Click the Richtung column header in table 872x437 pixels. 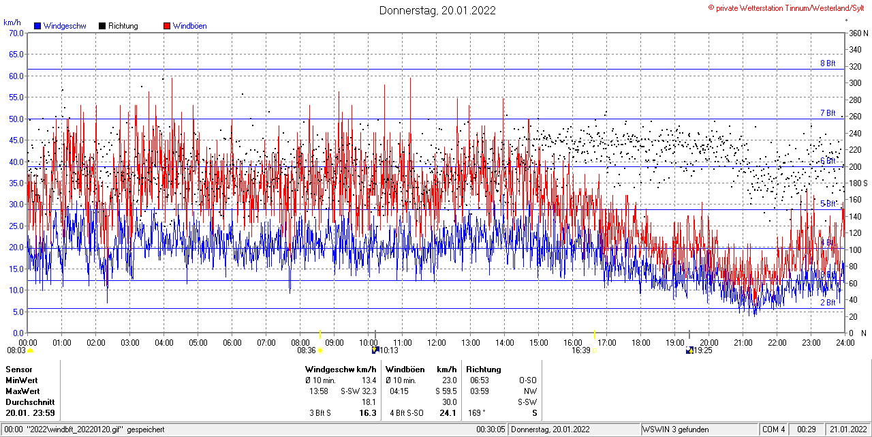pos(484,370)
